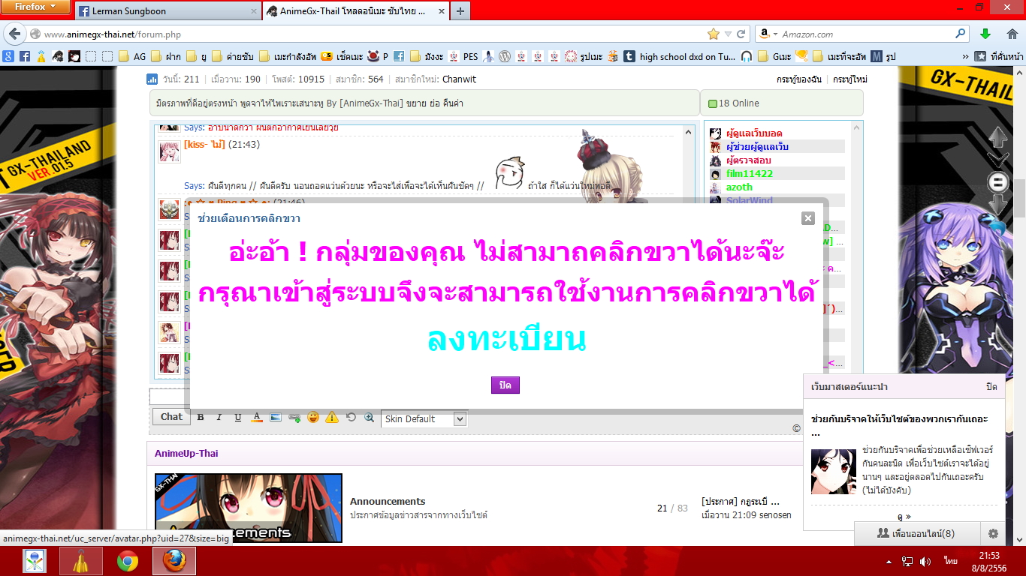
Task: Open the ค่ายซับ bookmarks folder
Action: [x=233, y=56]
